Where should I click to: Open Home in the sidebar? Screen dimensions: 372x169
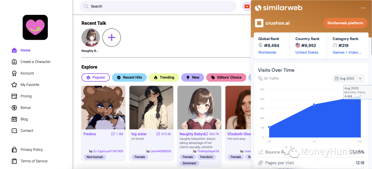tap(25, 50)
